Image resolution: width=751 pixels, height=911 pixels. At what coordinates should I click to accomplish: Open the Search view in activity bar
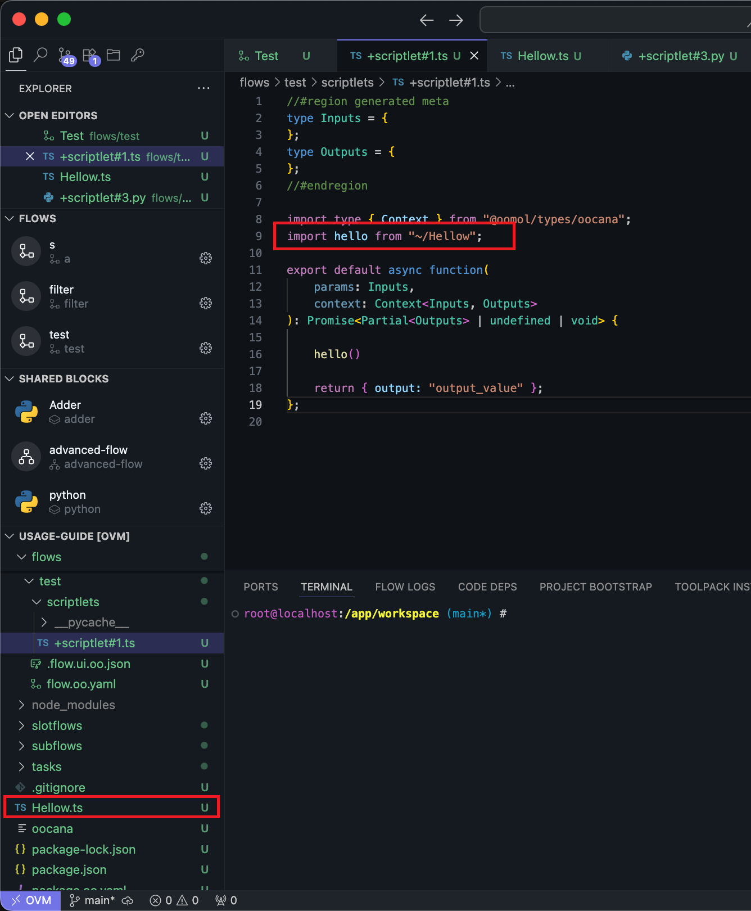click(x=40, y=55)
